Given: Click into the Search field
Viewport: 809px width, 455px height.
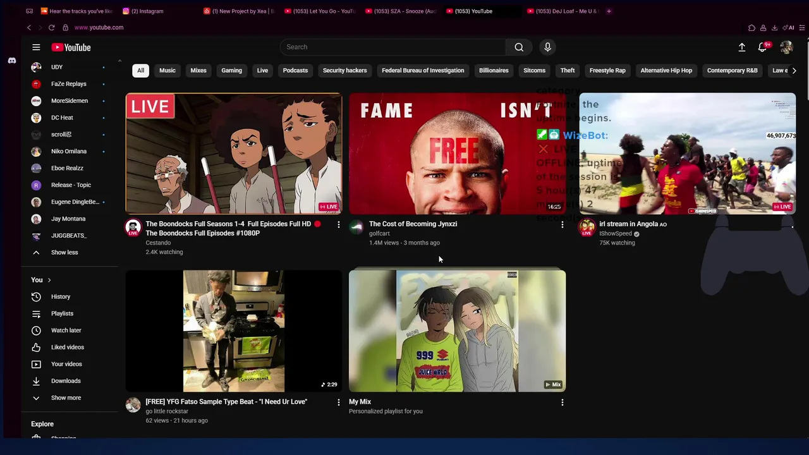Looking at the screenshot, I should point(392,47).
